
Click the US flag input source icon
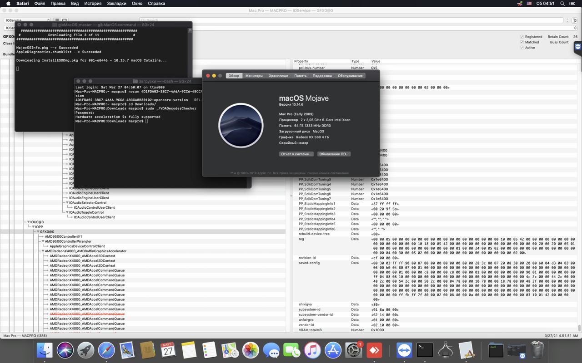[x=529, y=4]
